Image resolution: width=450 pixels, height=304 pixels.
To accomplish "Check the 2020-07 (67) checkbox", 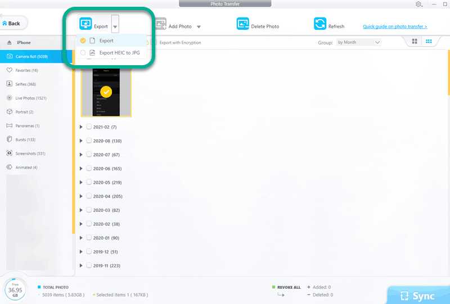I will [x=89, y=155].
